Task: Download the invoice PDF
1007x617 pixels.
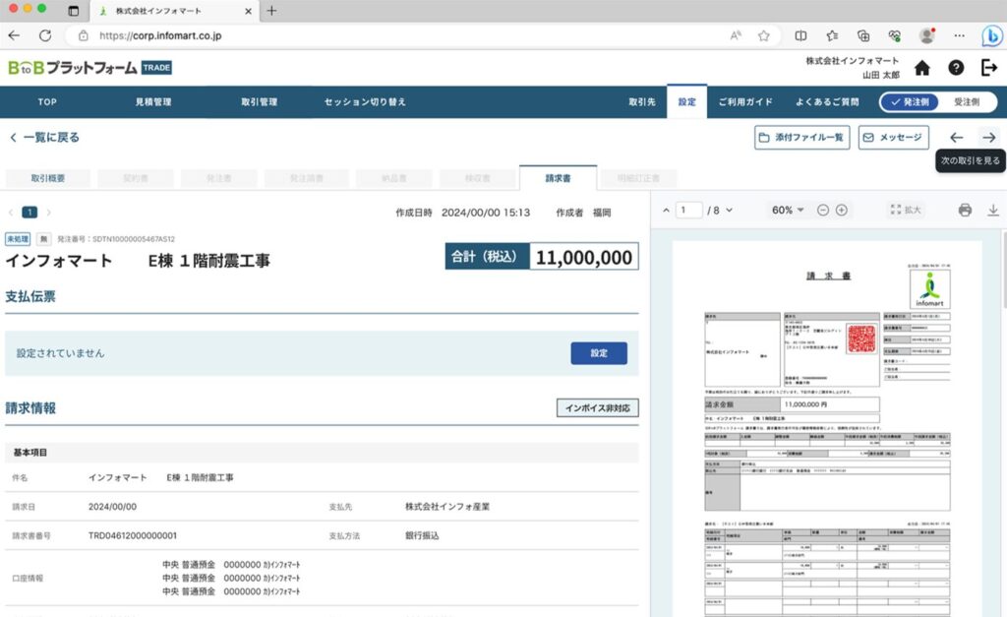Action: [x=992, y=210]
